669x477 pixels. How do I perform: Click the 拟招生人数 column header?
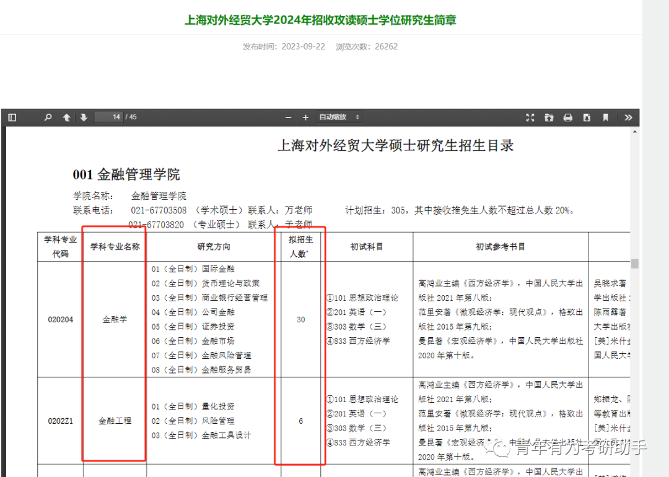300,247
